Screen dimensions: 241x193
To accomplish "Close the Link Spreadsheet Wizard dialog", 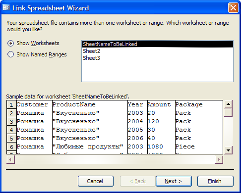I will click(x=233, y=7).
